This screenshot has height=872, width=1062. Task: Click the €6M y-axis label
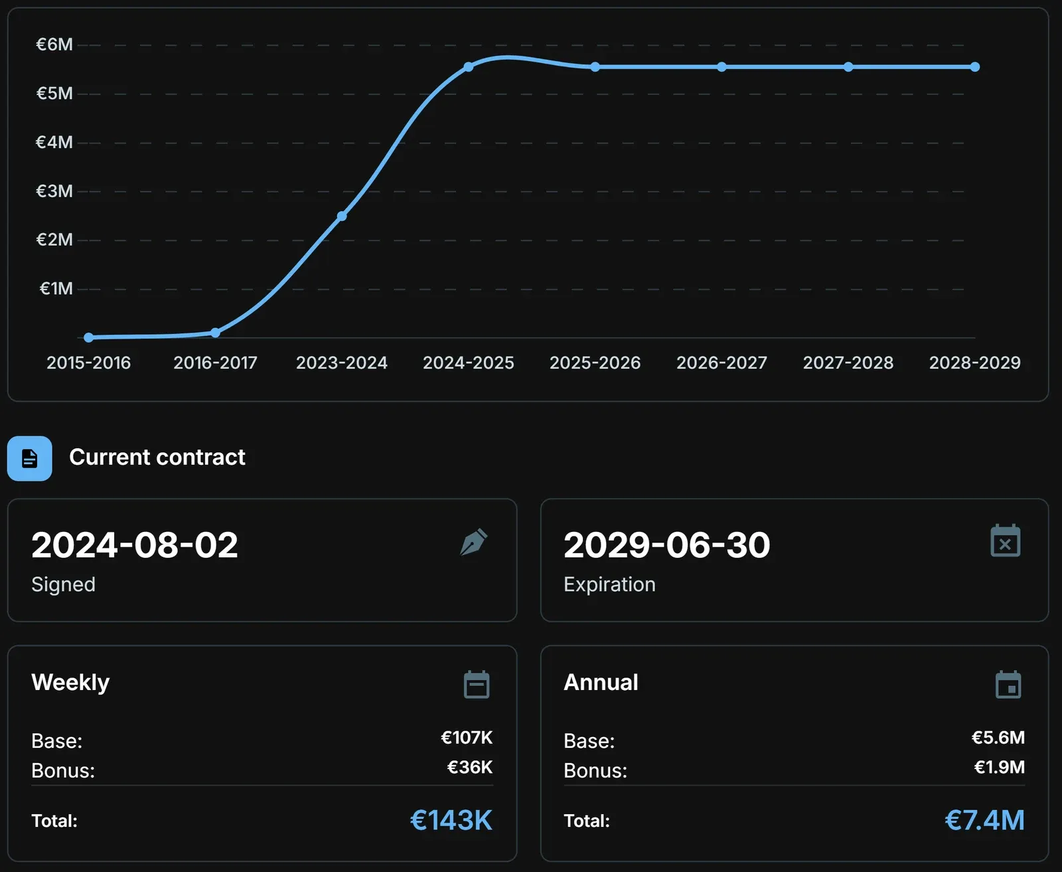[x=54, y=44]
